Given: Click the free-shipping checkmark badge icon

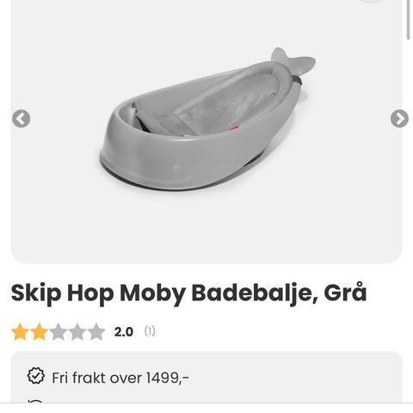Looking at the screenshot, I should [36, 376].
